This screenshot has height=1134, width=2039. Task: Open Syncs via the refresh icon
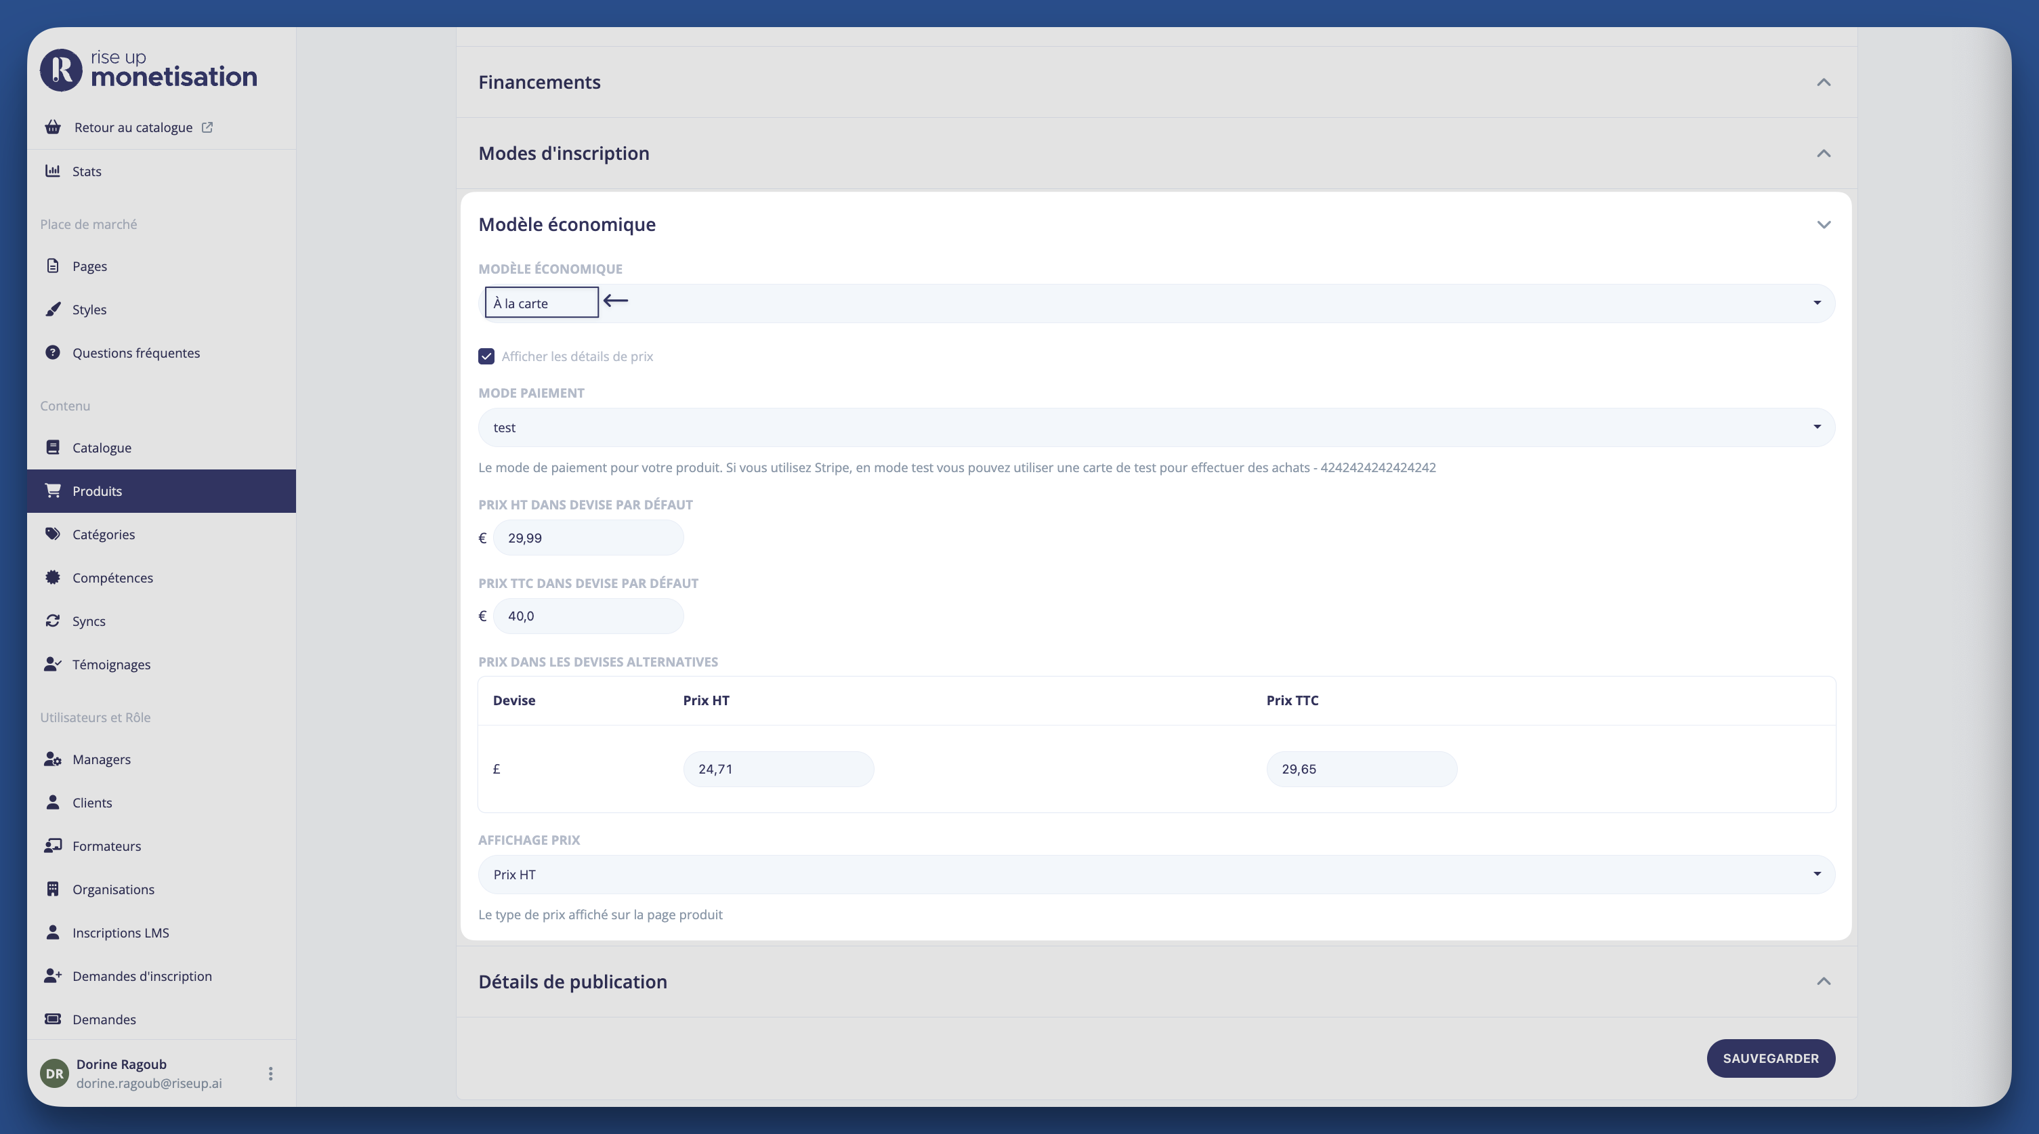pos(52,621)
